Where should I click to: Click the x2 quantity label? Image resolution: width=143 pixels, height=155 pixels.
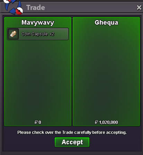[52, 34]
